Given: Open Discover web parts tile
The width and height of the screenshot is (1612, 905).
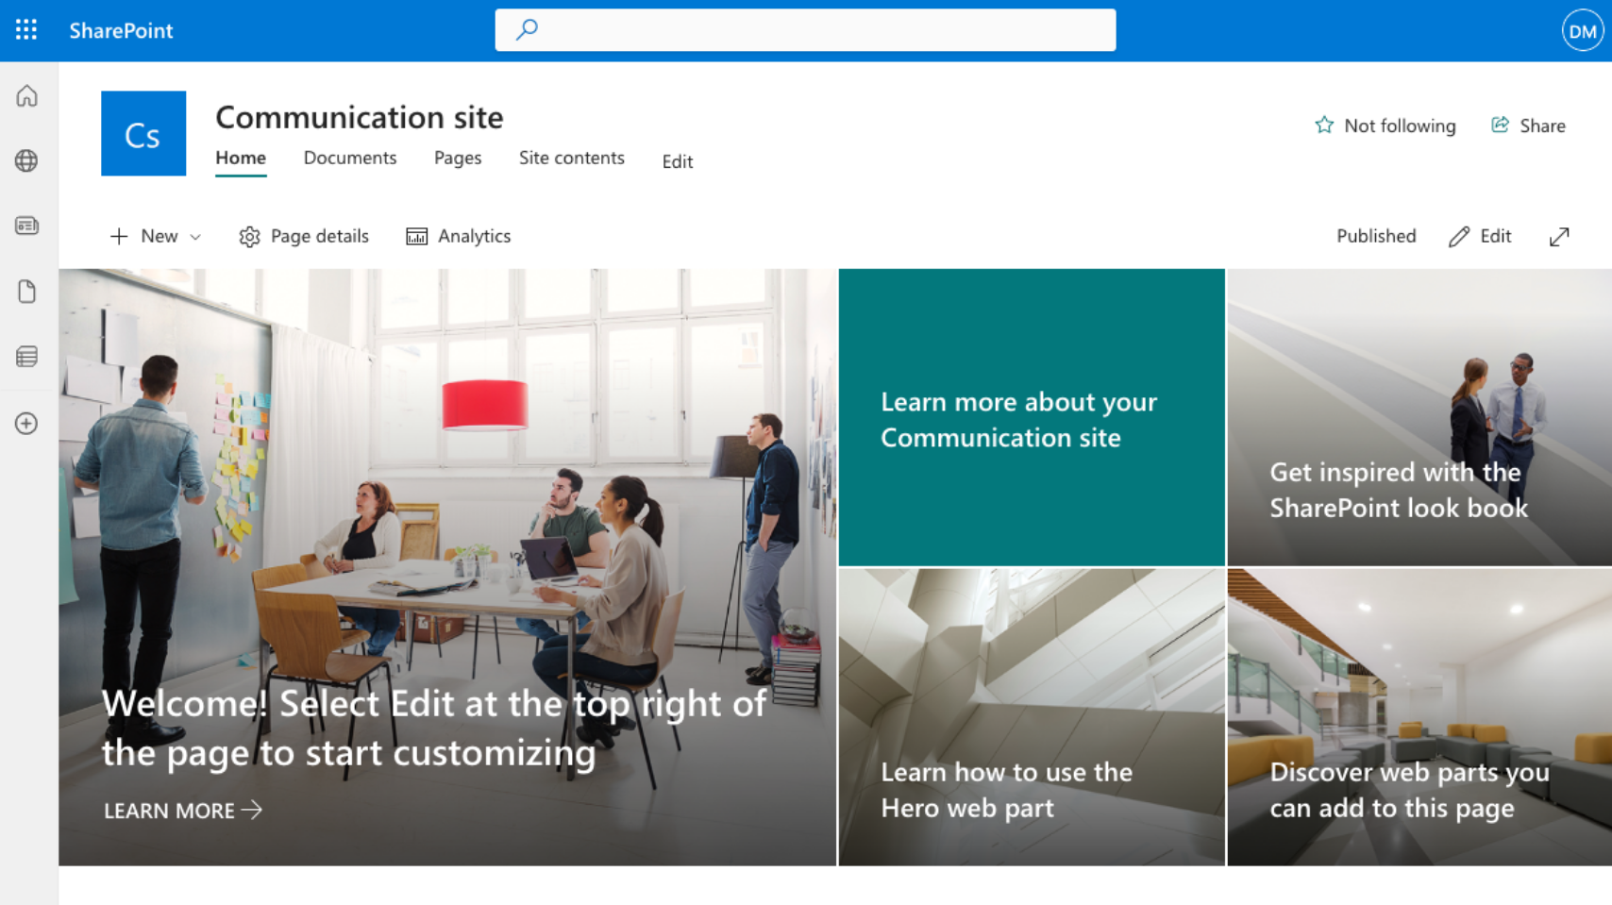Looking at the screenshot, I should coord(1419,717).
